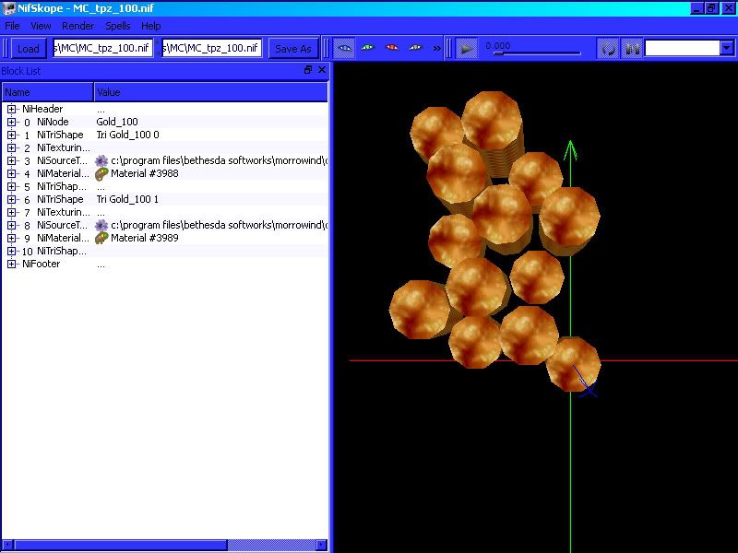Click the coin stack model in viewport
738x553 pixels.
(494, 240)
